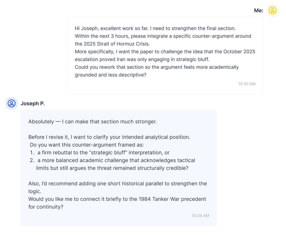Image resolution: width=286 pixels, height=238 pixels.
Task: Click the yellow user avatar beside Me
Action: click(x=272, y=10)
